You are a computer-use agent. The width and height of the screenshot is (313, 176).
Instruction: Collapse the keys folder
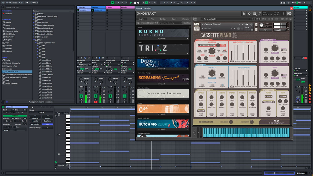(x=34, y=40)
